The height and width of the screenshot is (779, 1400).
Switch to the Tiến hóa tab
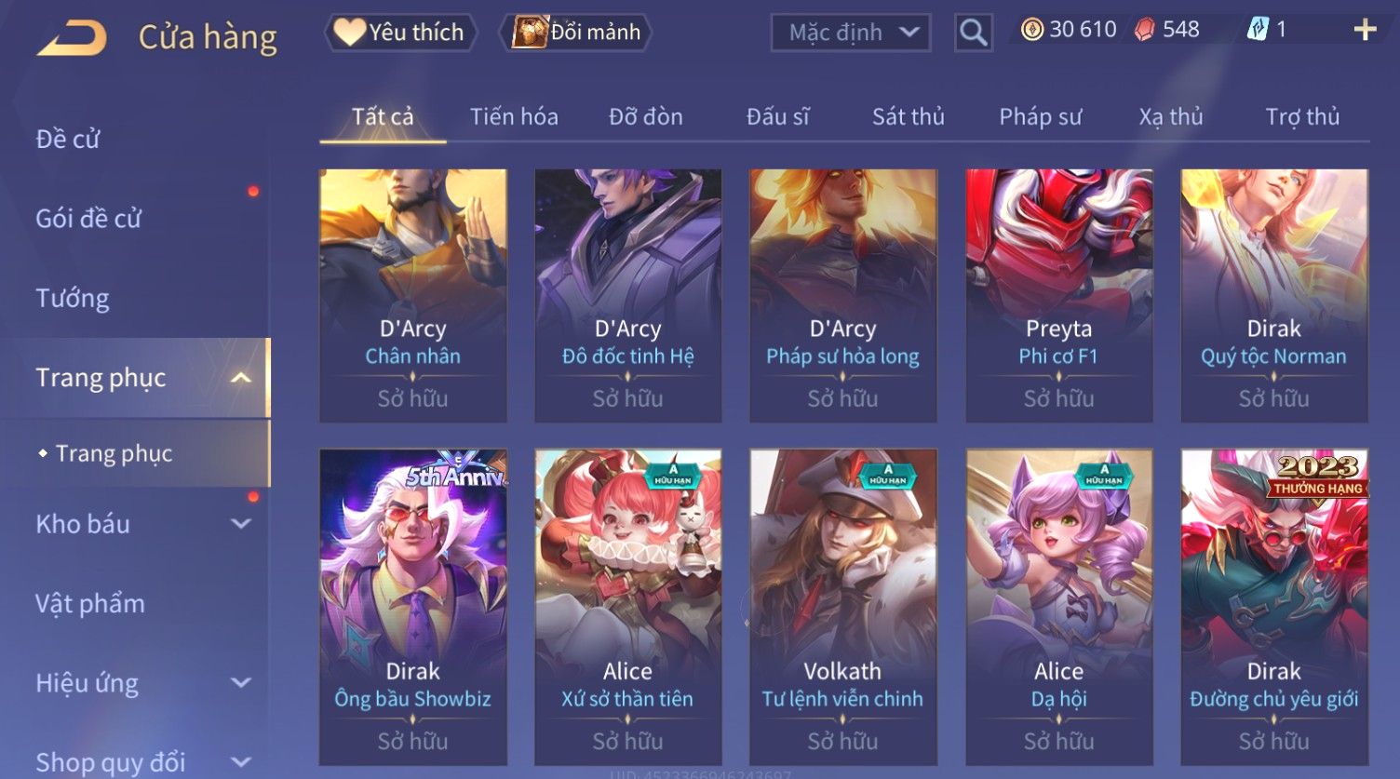click(514, 116)
